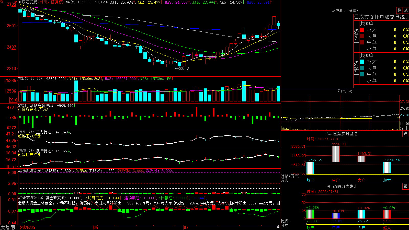The image size is (409, 230).
Task: Click the 大户 label in the 净额 chart
Action: (361, 180)
